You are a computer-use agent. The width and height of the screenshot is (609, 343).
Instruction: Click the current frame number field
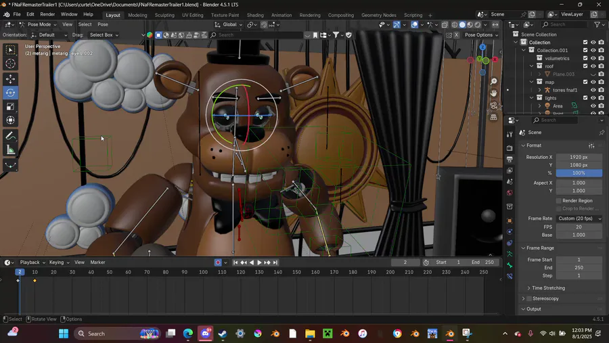pyautogui.click(x=405, y=262)
